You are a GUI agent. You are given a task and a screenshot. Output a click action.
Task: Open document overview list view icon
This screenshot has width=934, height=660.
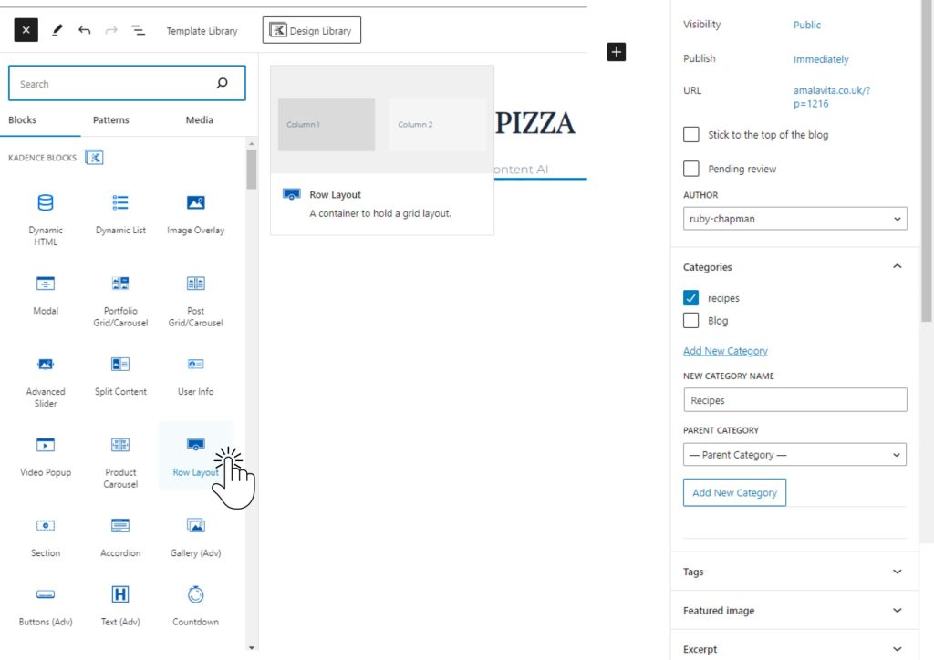[x=139, y=30]
